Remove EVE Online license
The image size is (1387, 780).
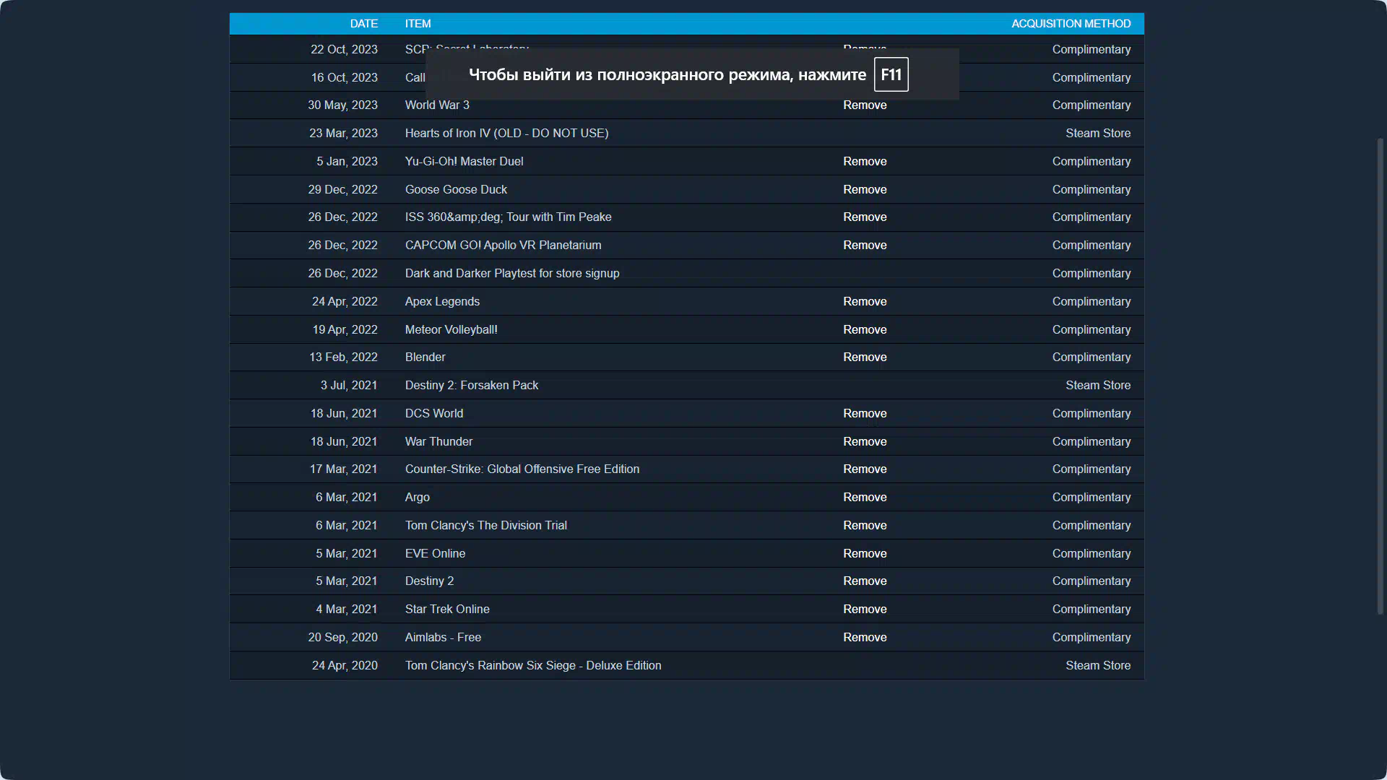865,554
